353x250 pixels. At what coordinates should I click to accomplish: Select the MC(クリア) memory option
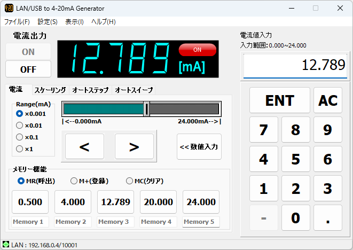point(129,181)
